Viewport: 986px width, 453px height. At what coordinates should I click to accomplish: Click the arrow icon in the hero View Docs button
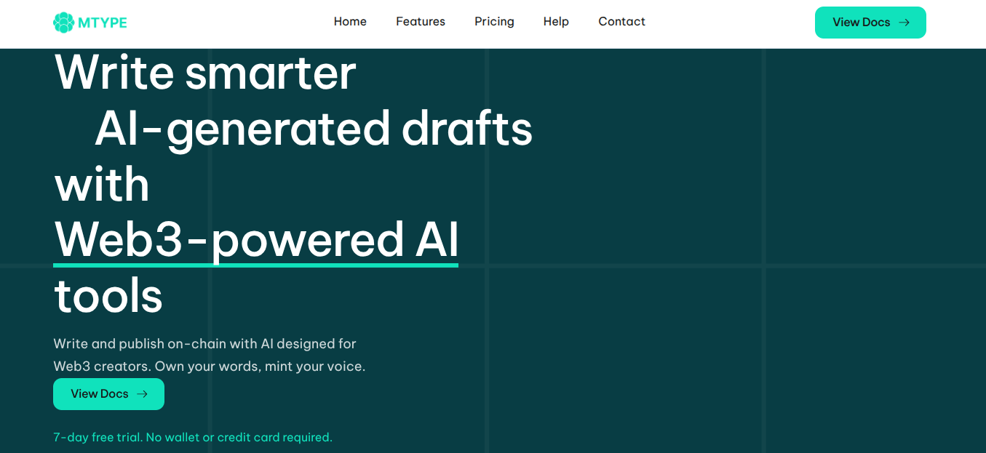pos(143,394)
